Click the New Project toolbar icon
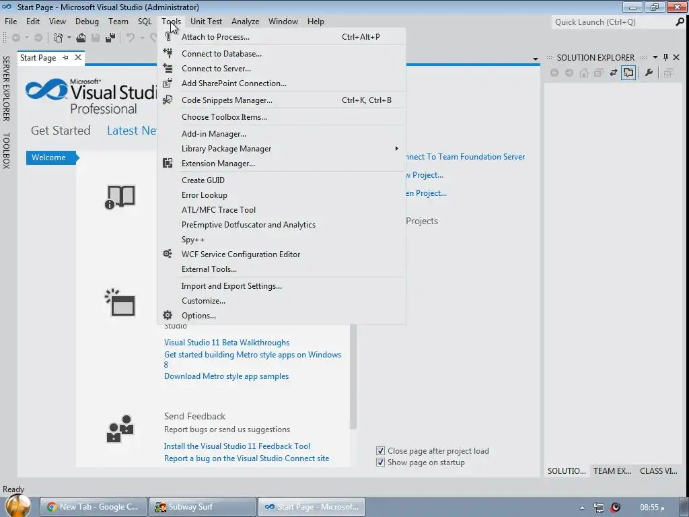 58,38
